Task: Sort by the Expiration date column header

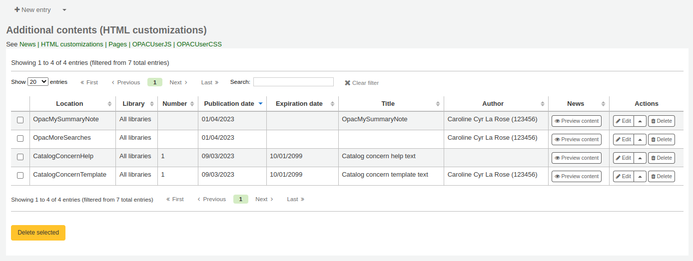Action: 302,104
